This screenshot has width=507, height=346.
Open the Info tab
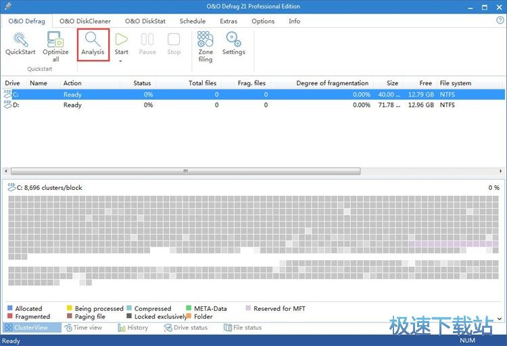(295, 21)
